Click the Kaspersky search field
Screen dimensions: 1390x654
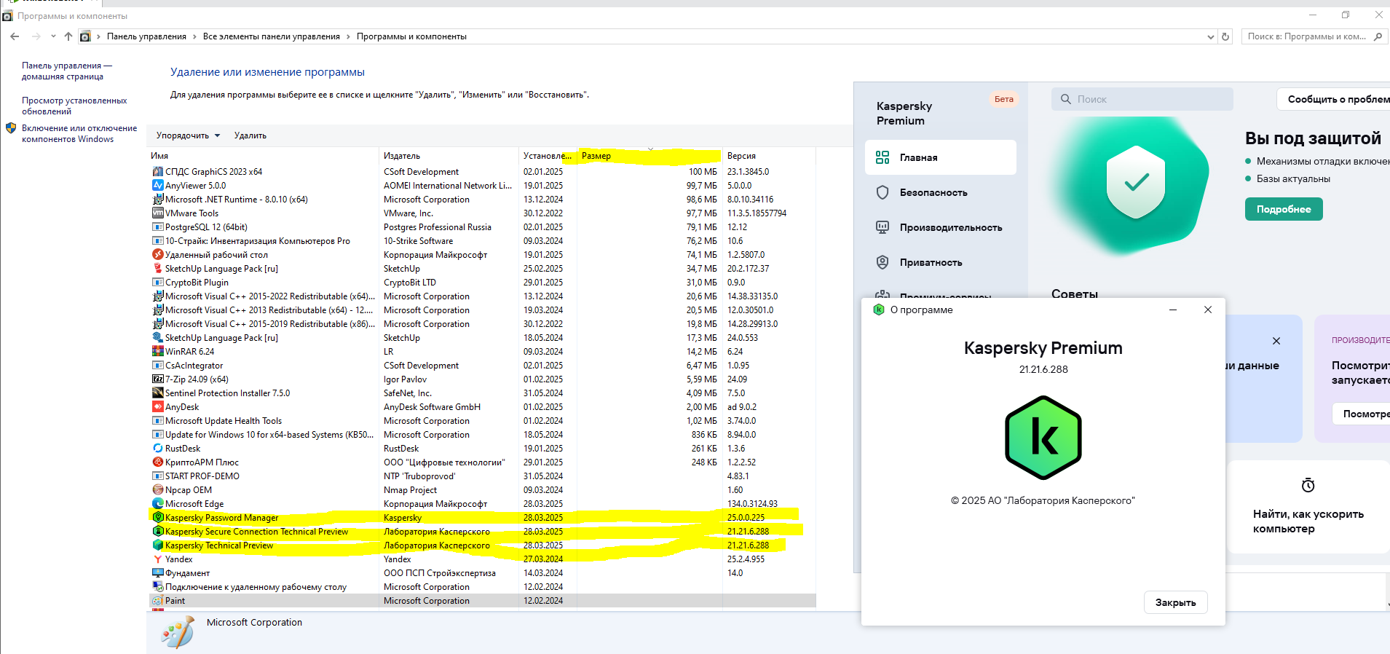click(1142, 99)
